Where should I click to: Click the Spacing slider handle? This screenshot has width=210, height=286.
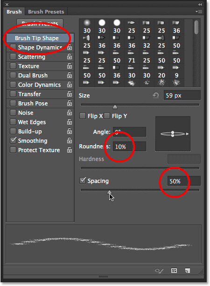109,192
